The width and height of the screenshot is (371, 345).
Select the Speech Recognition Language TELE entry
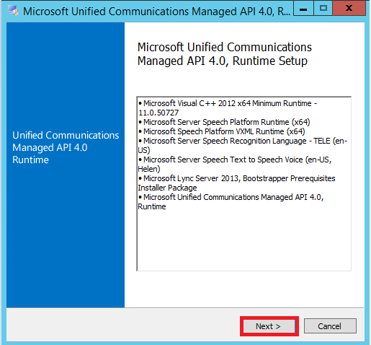tap(243, 146)
